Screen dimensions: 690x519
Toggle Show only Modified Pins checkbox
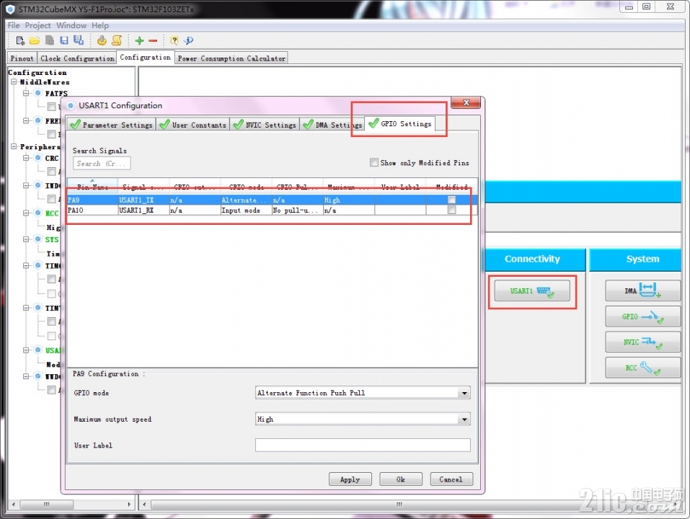374,162
